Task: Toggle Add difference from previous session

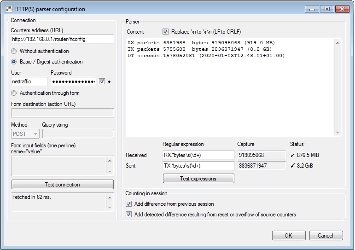Action: [129, 204]
